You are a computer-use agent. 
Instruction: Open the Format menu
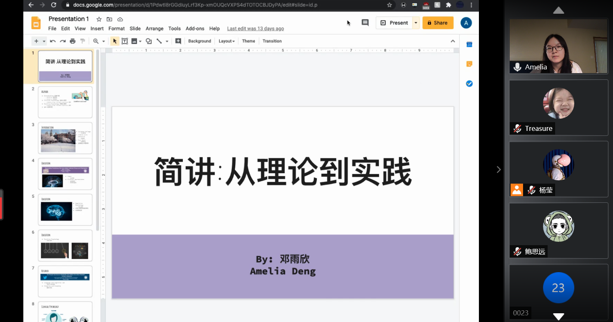pyautogui.click(x=117, y=29)
